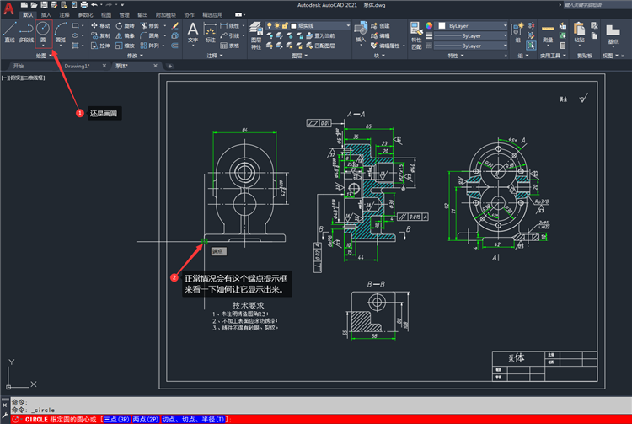The width and height of the screenshot is (632, 424).
Task: Click the Move (移动) tool
Action: tap(100, 25)
